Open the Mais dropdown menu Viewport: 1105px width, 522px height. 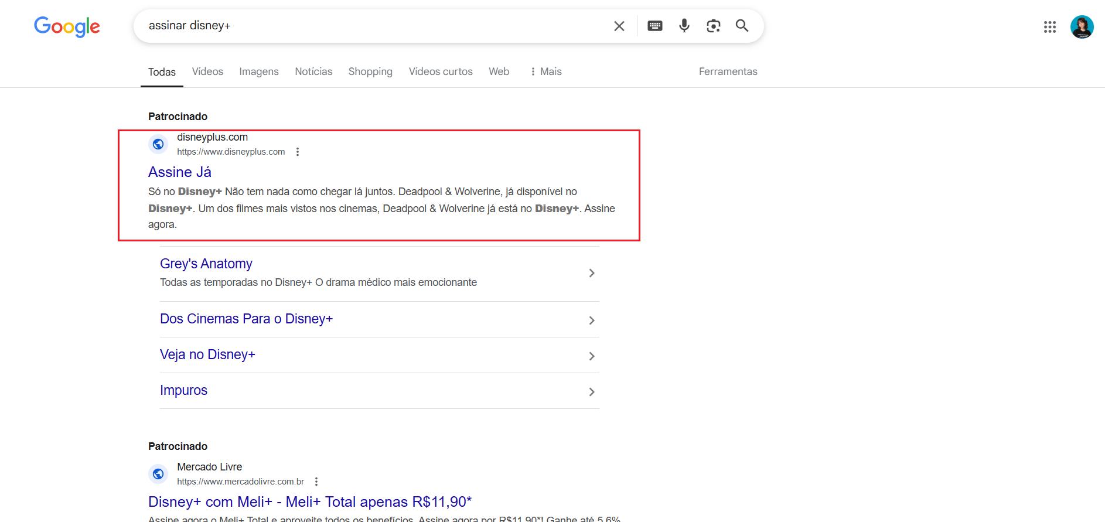(545, 71)
